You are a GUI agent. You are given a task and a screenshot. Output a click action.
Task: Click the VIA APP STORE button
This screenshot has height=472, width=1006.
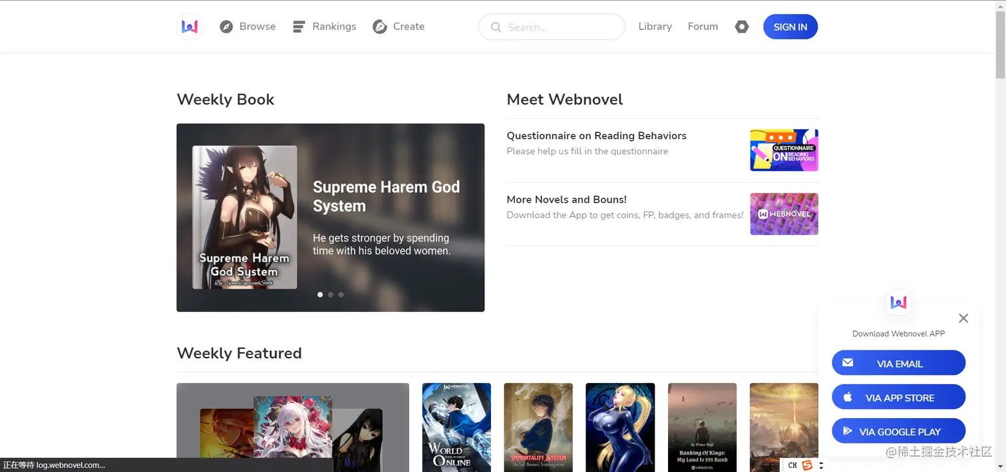coord(898,397)
